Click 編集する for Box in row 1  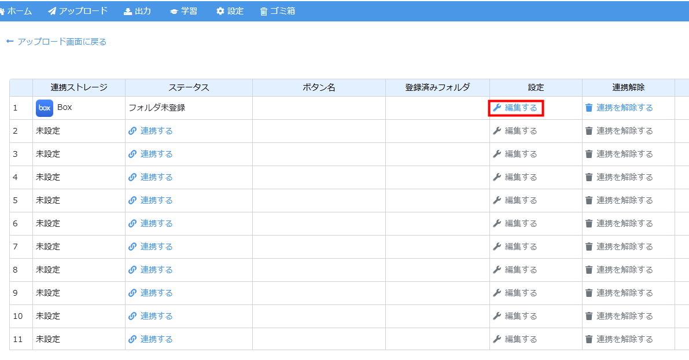tap(521, 108)
